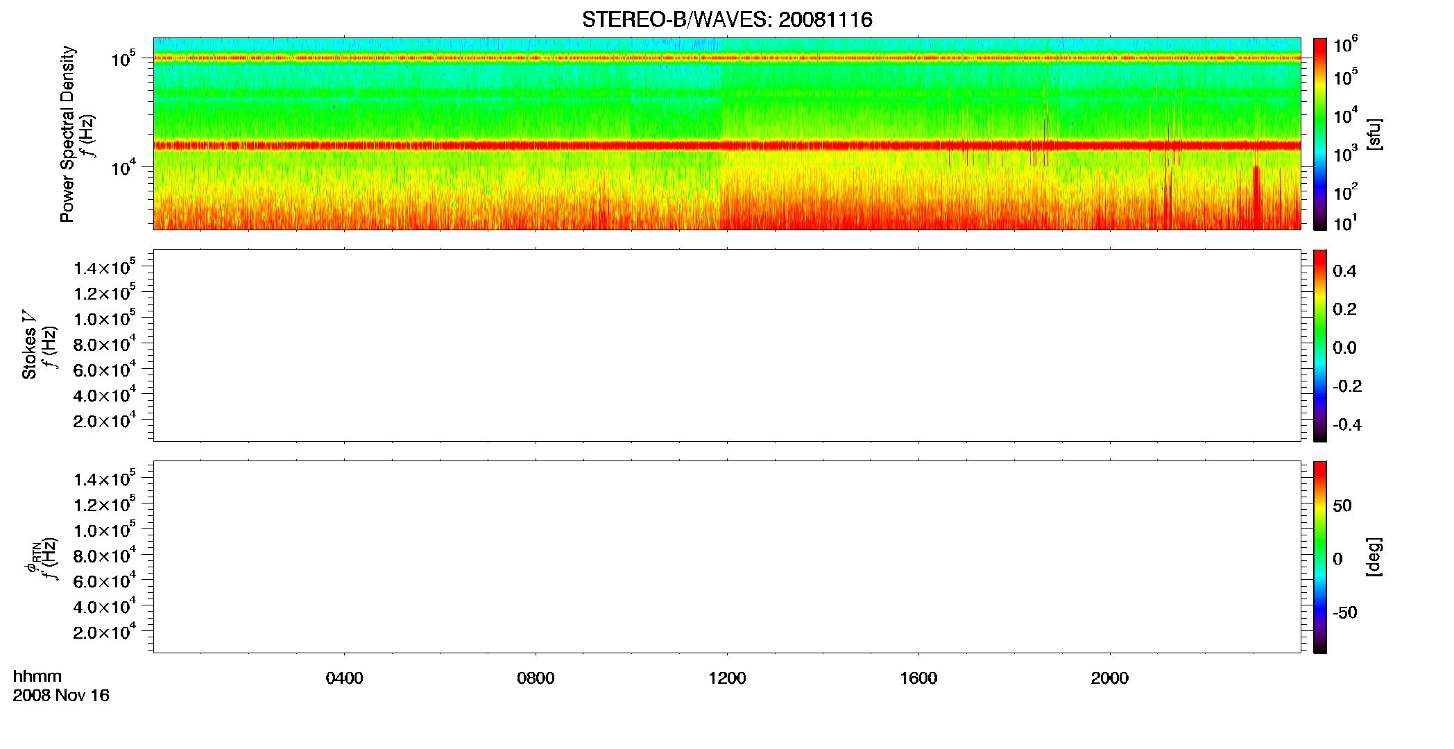
Task: Click the thin dotted red band at 10^5 Hz
Action: point(727,58)
